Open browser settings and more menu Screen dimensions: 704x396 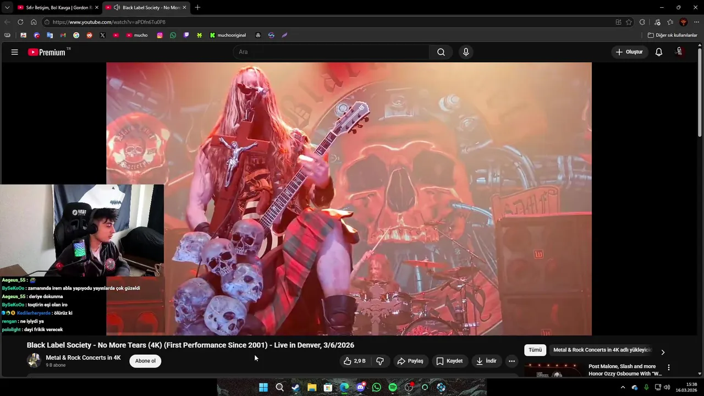696,22
